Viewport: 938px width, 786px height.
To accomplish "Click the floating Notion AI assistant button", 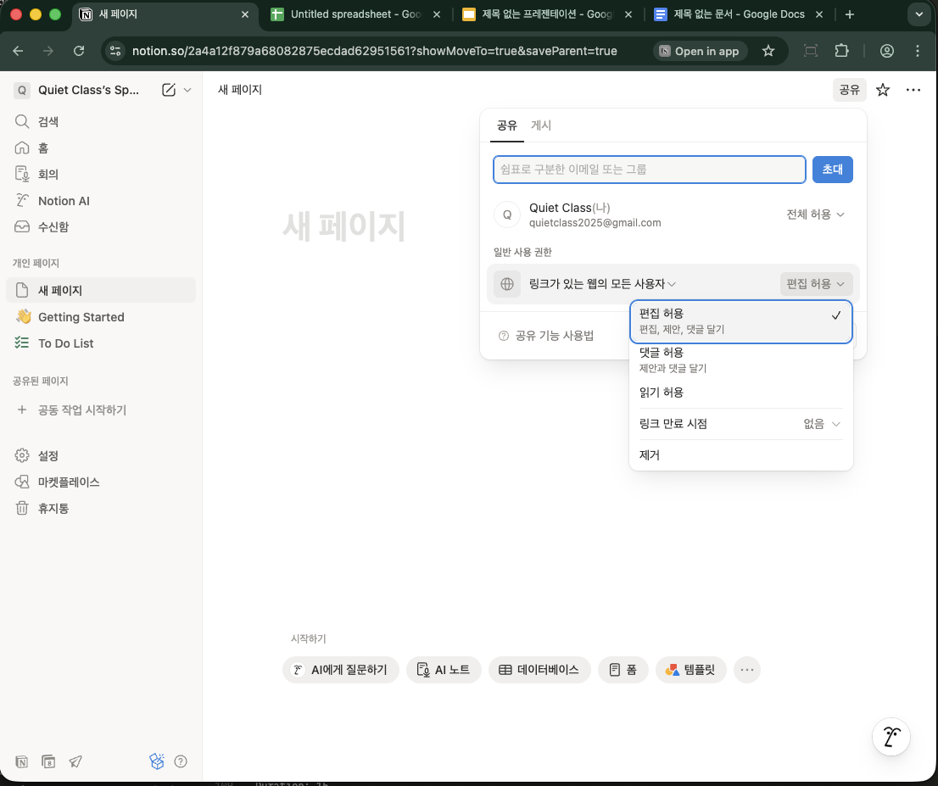I will pyautogui.click(x=891, y=735).
